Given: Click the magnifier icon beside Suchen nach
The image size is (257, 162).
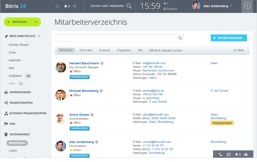Looking at the screenshot, I should (129, 6).
